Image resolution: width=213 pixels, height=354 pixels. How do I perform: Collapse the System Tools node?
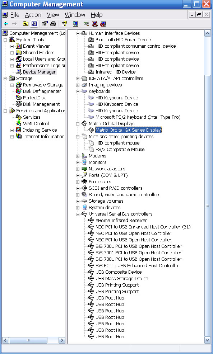(5, 40)
